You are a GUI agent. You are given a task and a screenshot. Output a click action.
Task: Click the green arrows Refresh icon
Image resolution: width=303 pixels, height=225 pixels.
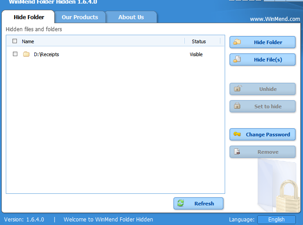pos(181,203)
